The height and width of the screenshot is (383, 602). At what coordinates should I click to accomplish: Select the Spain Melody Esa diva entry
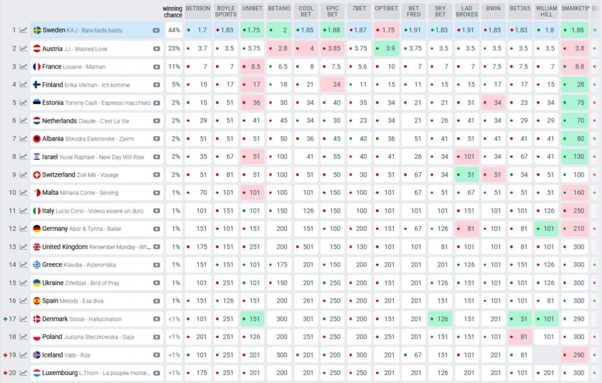click(74, 301)
